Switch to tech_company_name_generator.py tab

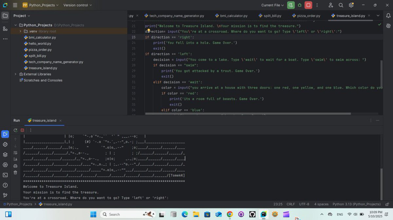174,16
